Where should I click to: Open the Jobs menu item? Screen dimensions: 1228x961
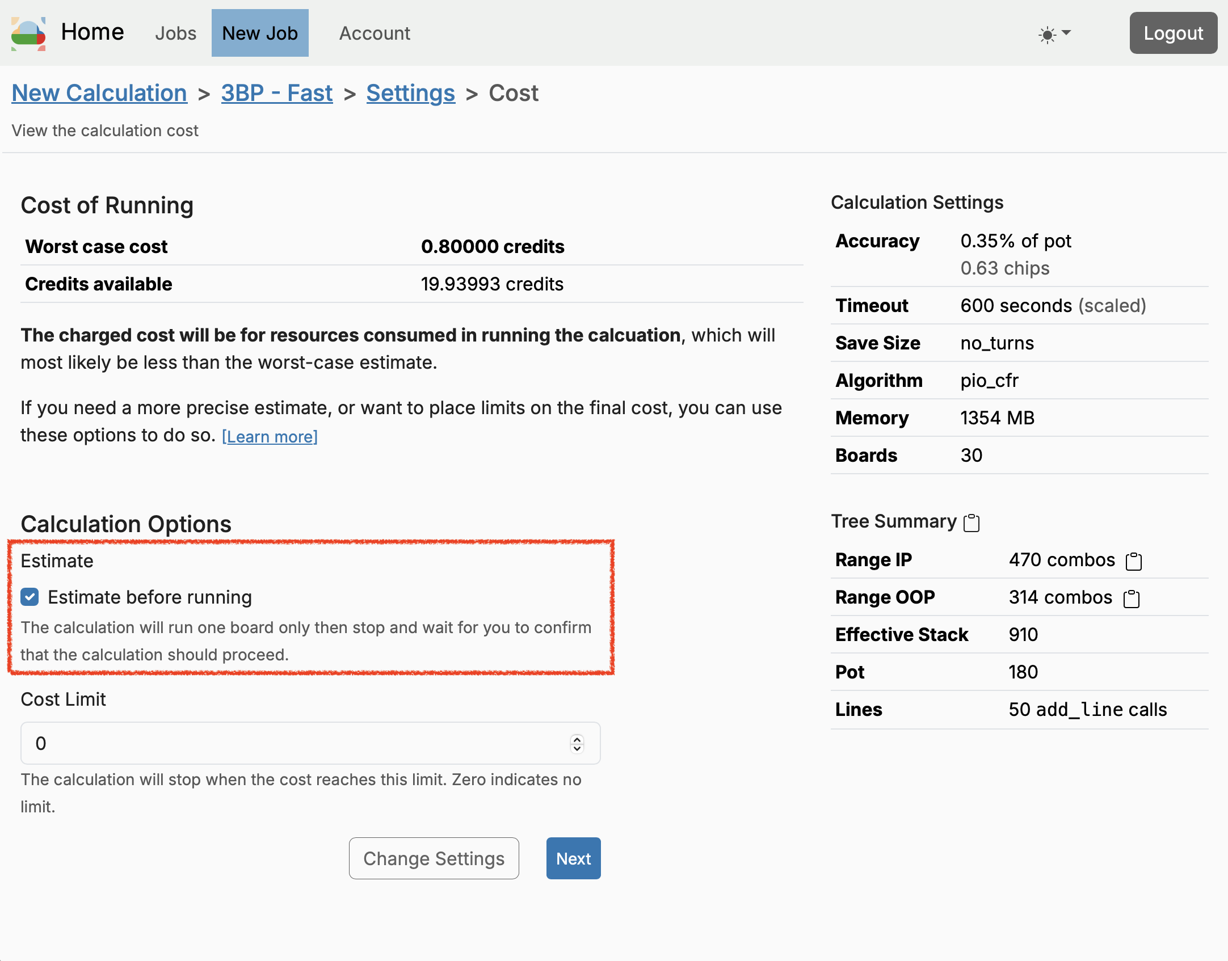(175, 33)
